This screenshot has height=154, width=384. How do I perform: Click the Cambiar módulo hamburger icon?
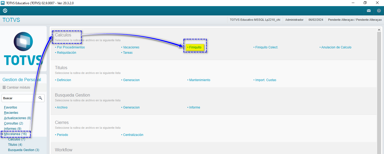pos(4,88)
